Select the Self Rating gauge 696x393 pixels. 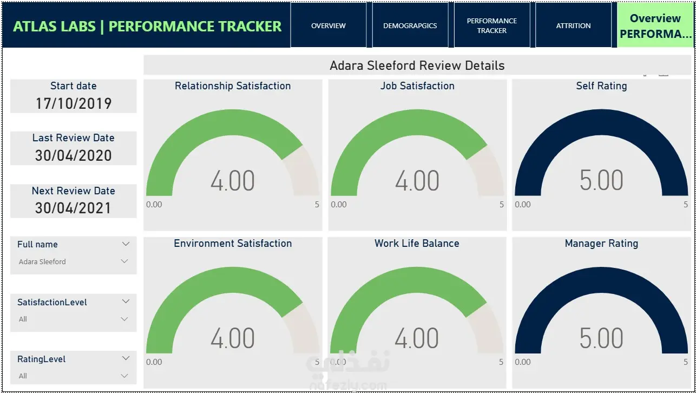[601, 155]
